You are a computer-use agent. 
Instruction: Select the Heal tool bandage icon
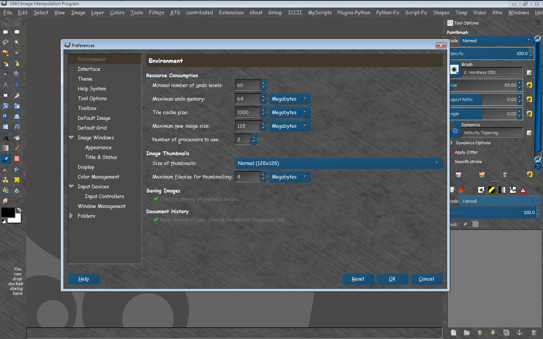click(17, 180)
